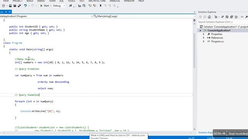Open the TOOLS menu
The image size is (248, 139).
point(71,1)
